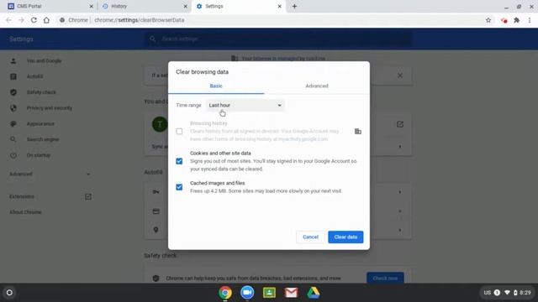
Task: Expand the Sync row arrow
Action: (x=400, y=147)
